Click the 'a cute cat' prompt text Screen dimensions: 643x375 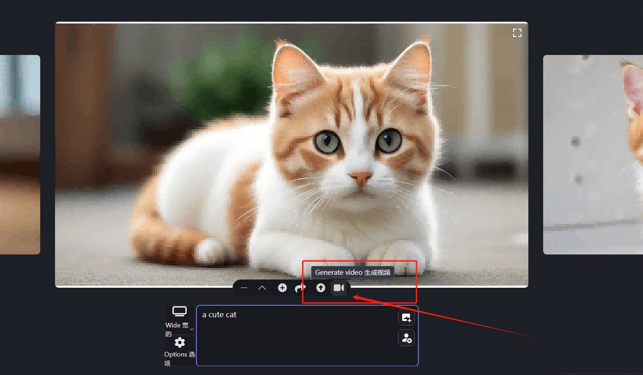point(219,315)
